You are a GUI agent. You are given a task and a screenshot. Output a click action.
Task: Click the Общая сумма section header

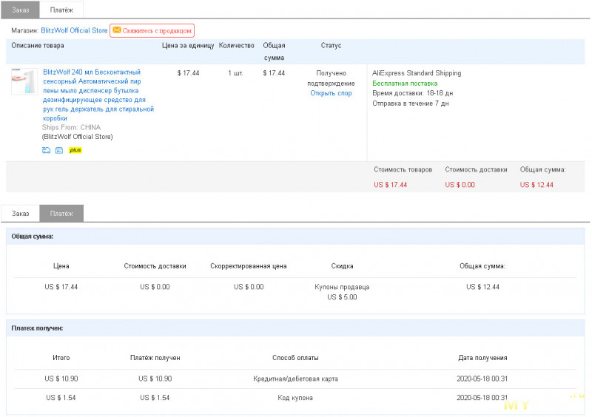[33, 237]
